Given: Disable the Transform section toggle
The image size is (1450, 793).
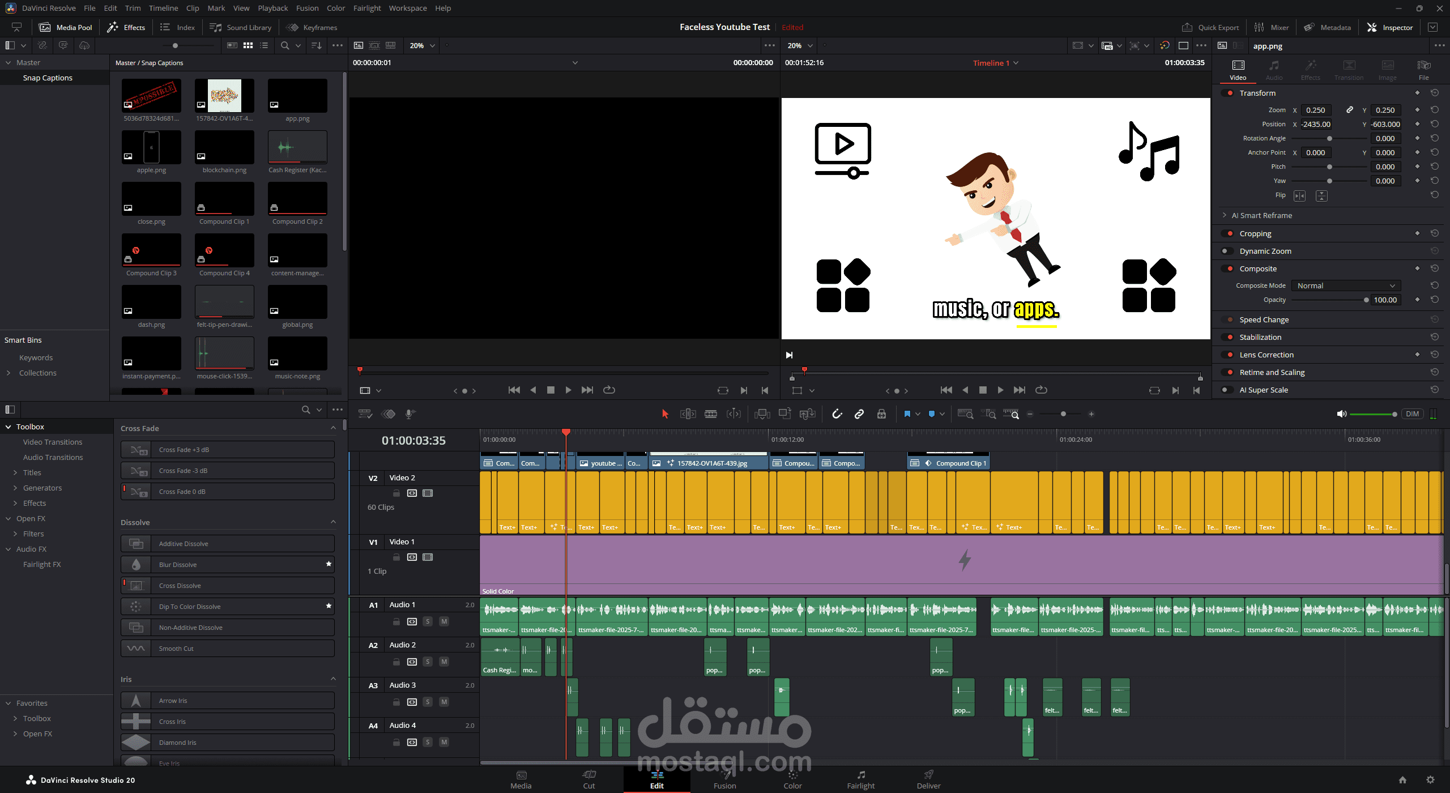Looking at the screenshot, I should (1228, 93).
